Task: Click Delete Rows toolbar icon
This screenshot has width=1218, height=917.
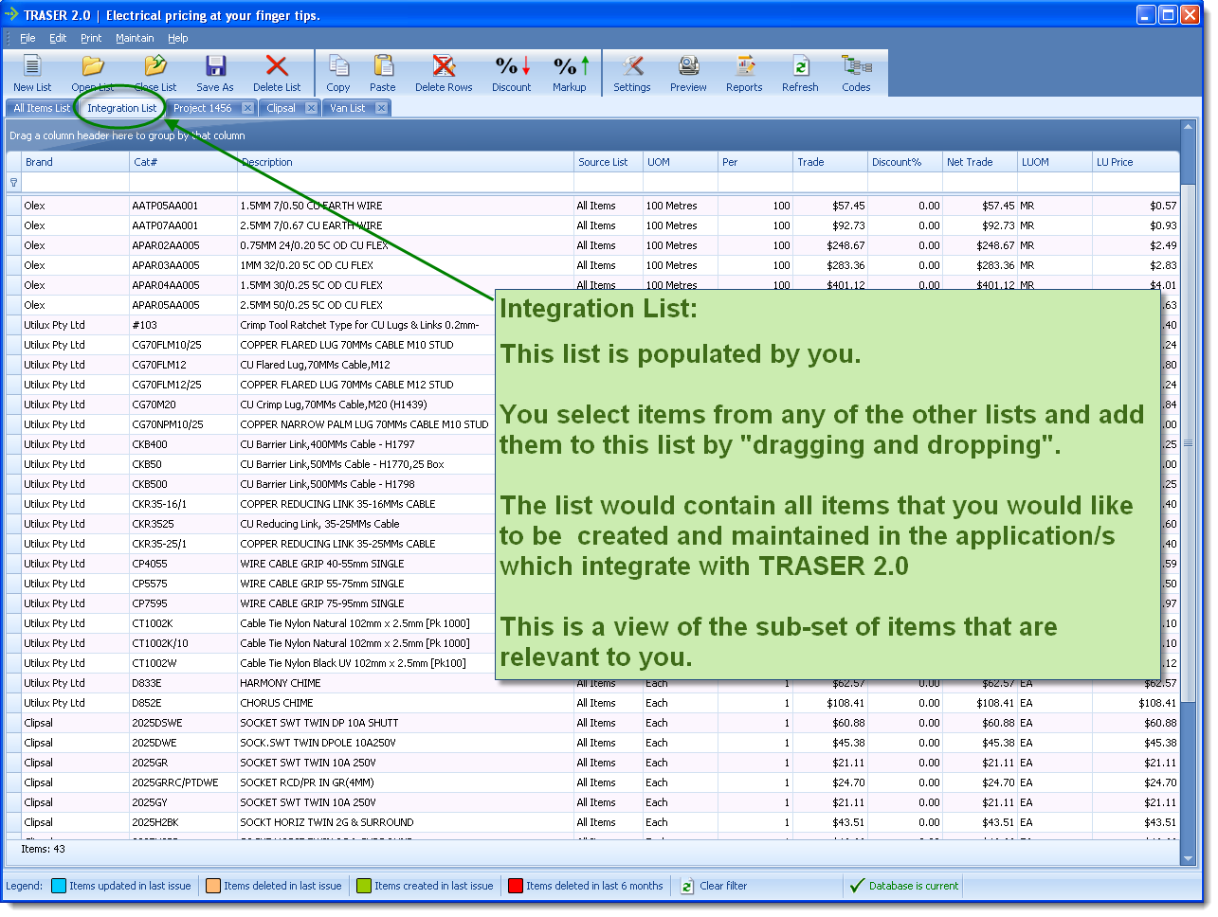Action: (x=444, y=65)
